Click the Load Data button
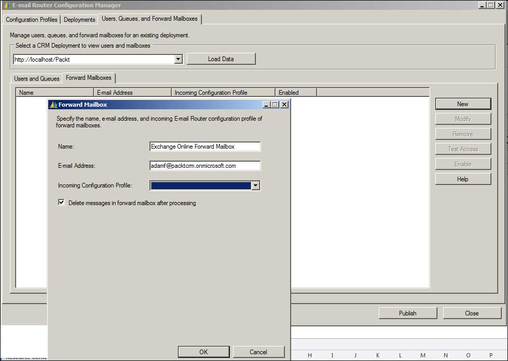508x361 pixels. pos(221,59)
